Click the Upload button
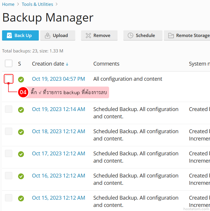210x211 pixels. tap(57, 36)
